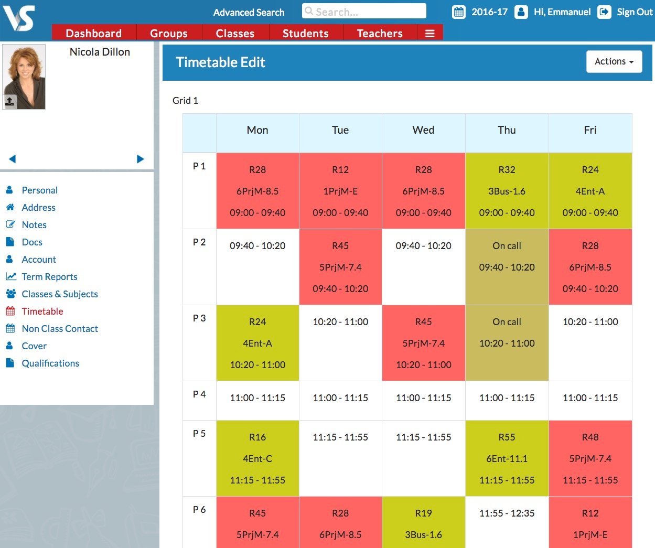Click inside the Search field

click(x=363, y=11)
